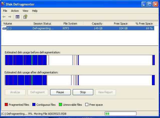Screen dimensions: 160x118
Task: Click the disabled Defragment button
Action: coord(38,92)
